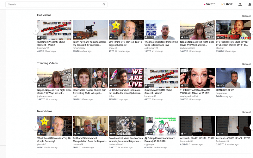Click the search magnifier icon
This screenshot has height=158, width=253.
coord(104,4)
